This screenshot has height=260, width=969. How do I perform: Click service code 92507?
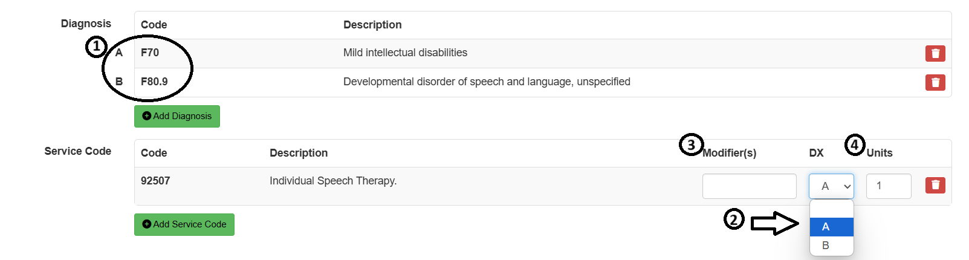point(155,181)
